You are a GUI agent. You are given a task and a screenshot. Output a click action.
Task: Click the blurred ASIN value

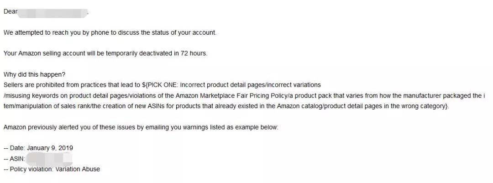click(50, 159)
